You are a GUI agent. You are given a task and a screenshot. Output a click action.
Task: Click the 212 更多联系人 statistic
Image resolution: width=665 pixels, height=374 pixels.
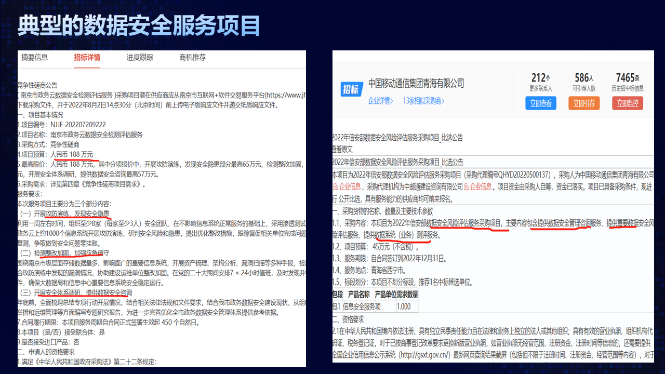541,82
